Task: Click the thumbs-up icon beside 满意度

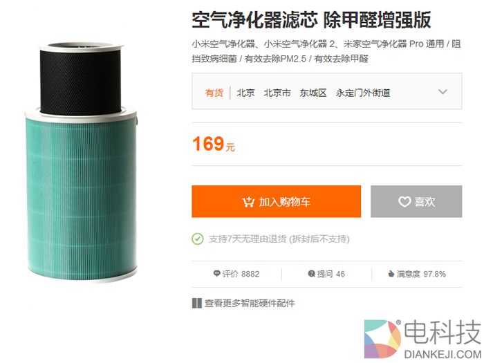Action: coord(391,274)
